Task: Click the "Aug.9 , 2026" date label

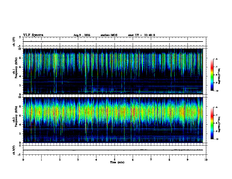Action: point(82,35)
